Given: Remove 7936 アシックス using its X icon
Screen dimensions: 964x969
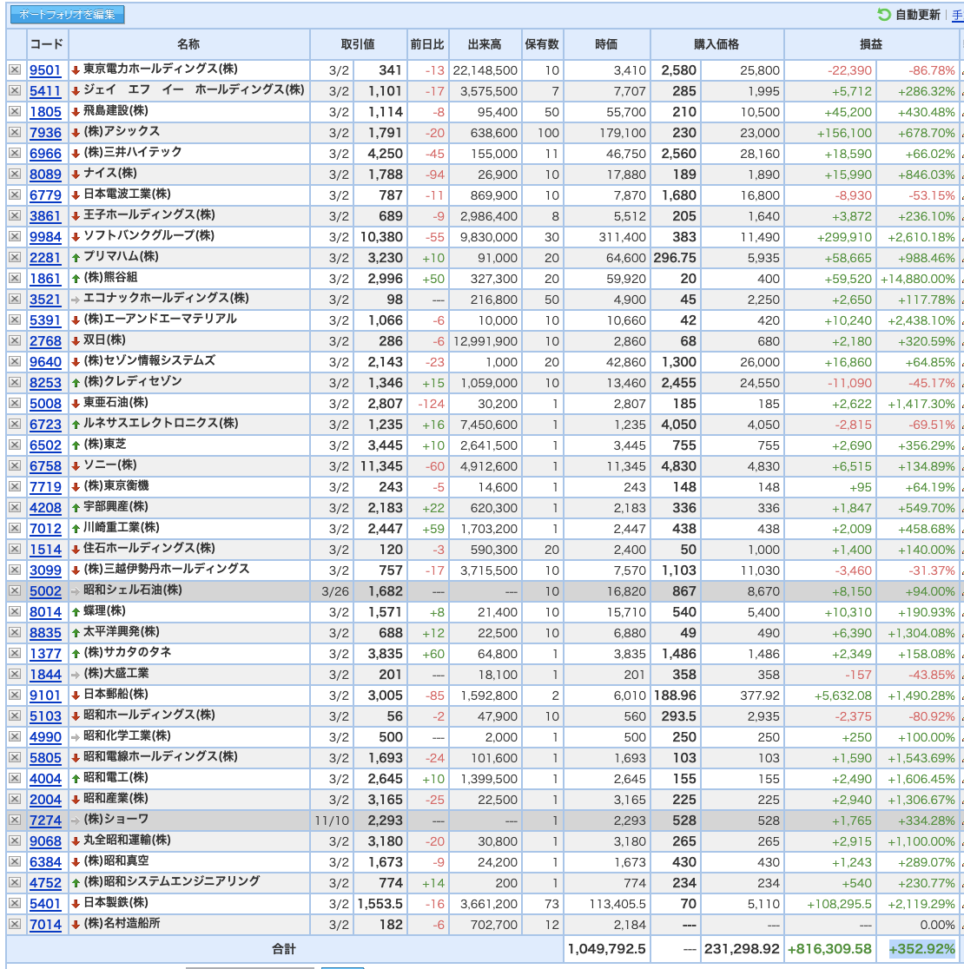Looking at the screenshot, I should [15, 132].
